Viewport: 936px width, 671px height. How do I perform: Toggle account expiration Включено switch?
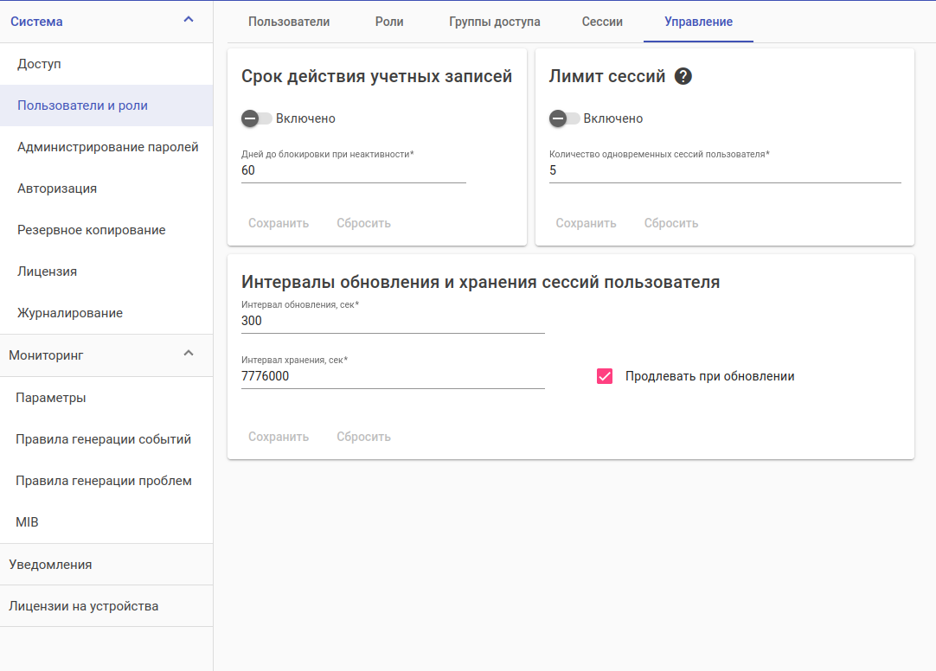coord(256,118)
